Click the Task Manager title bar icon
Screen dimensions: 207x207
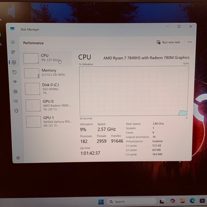click(12, 29)
